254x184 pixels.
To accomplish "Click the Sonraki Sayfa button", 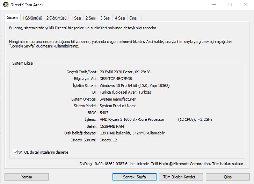I will (x=135, y=177).
